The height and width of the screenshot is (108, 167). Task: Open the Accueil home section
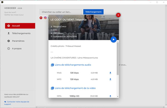tap(20, 26)
